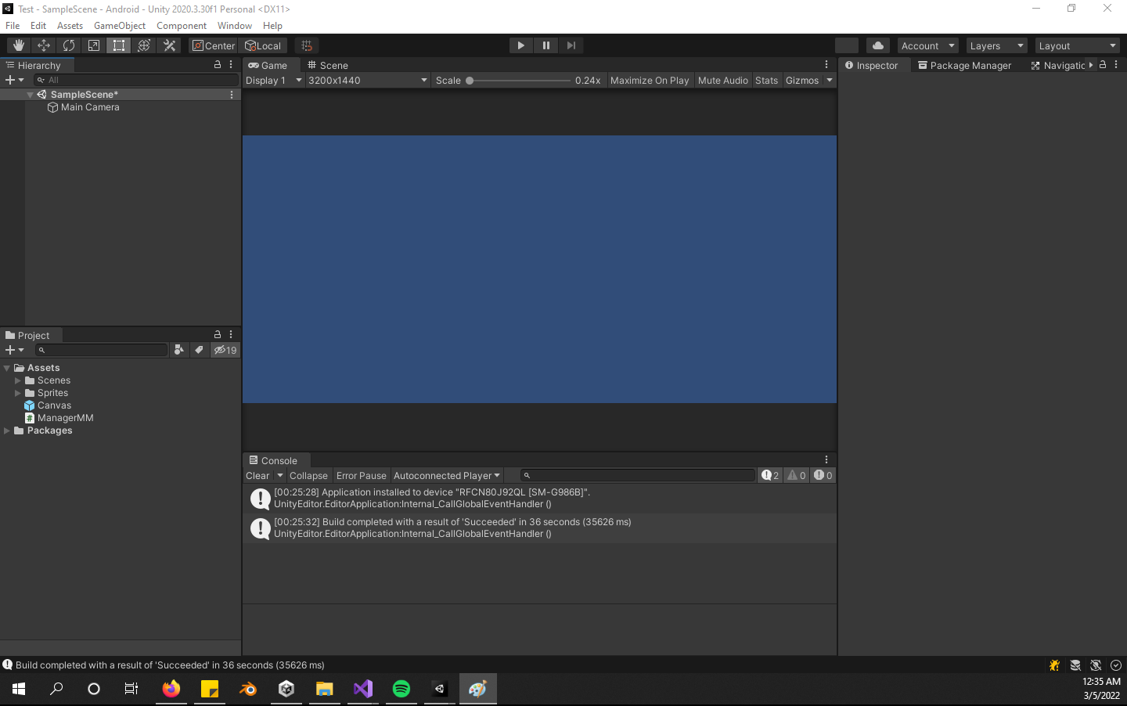Select the Hand tool in the toolbar
Image resolution: width=1127 pixels, height=706 pixels.
click(17, 45)
